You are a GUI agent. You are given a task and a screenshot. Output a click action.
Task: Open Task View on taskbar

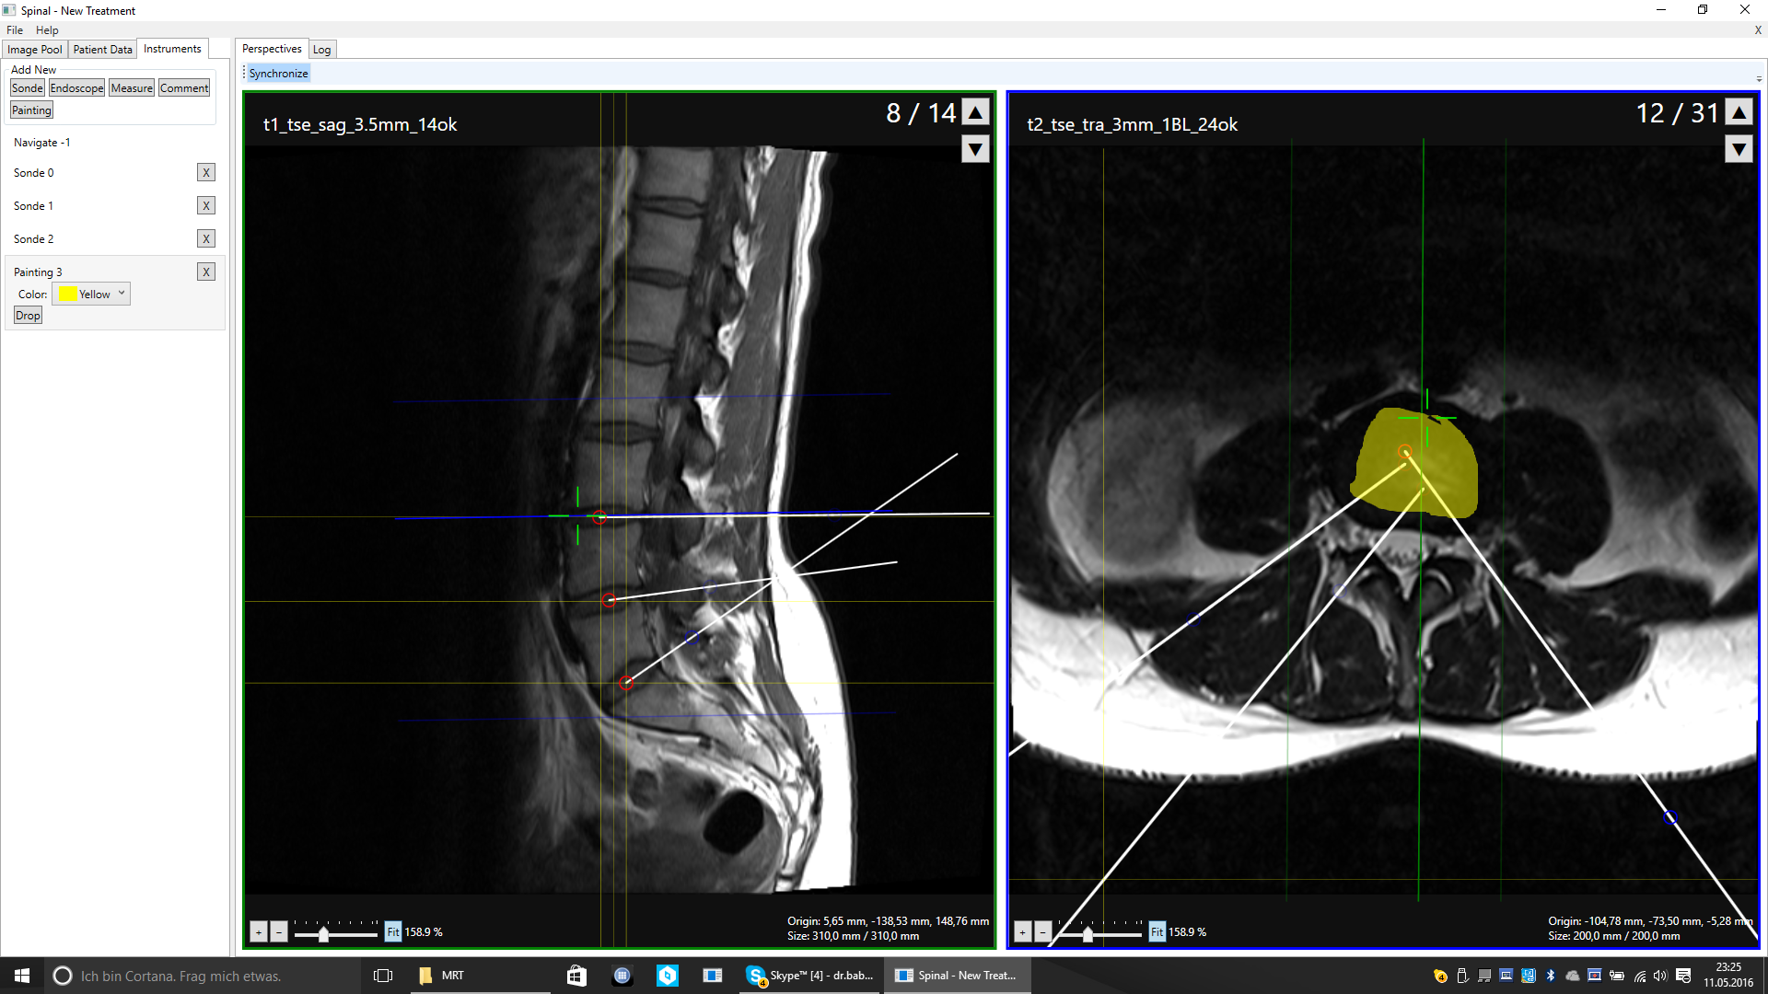pos(383,976)
